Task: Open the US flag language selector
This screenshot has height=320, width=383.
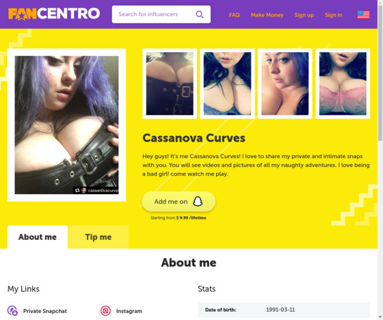Action: click(363, 14)
